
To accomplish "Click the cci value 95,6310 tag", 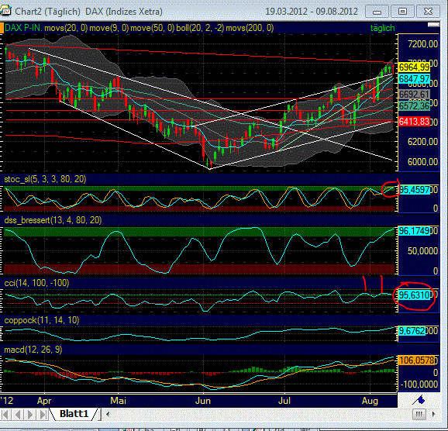I will click(x=415, y=295).
